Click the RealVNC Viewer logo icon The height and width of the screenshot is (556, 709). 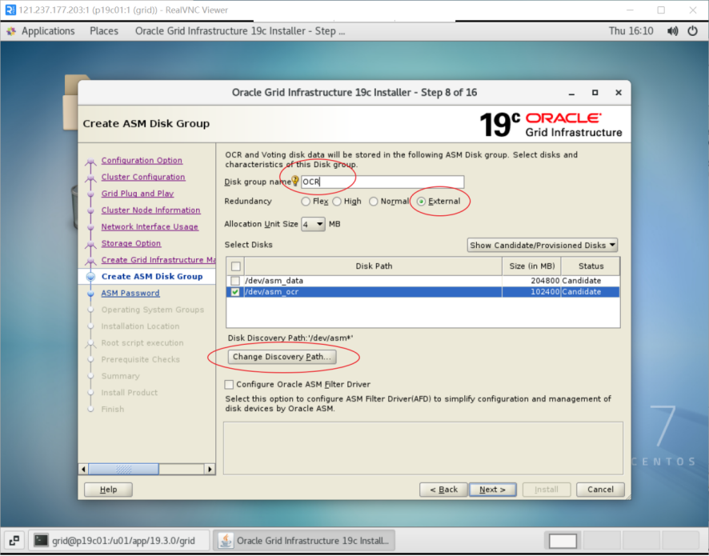tap(10, 10)
